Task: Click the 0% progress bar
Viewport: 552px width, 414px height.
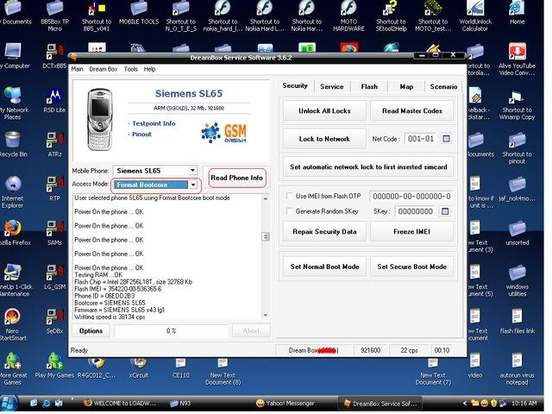Action: coord(171,331)
